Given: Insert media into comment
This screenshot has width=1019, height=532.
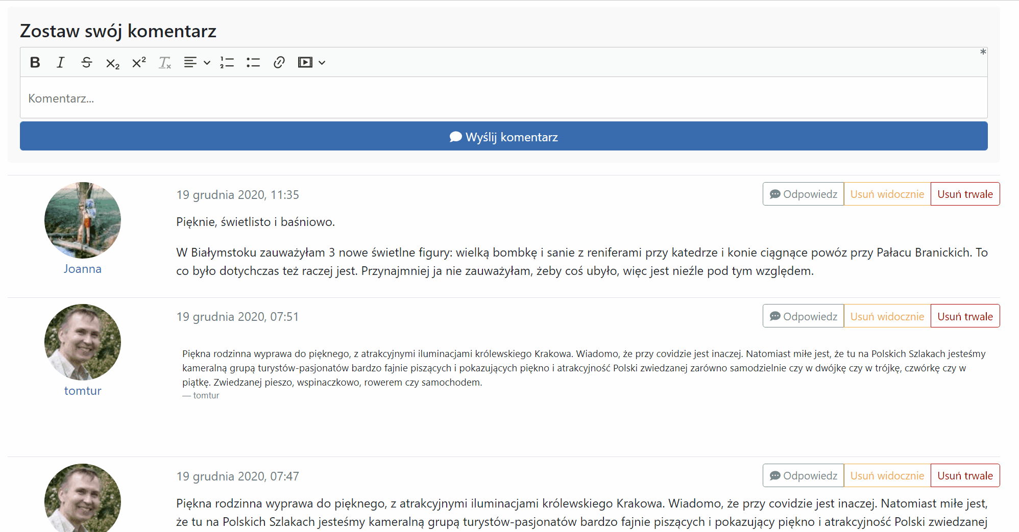Looking at the screenshot, I should [x=305, y=62].
